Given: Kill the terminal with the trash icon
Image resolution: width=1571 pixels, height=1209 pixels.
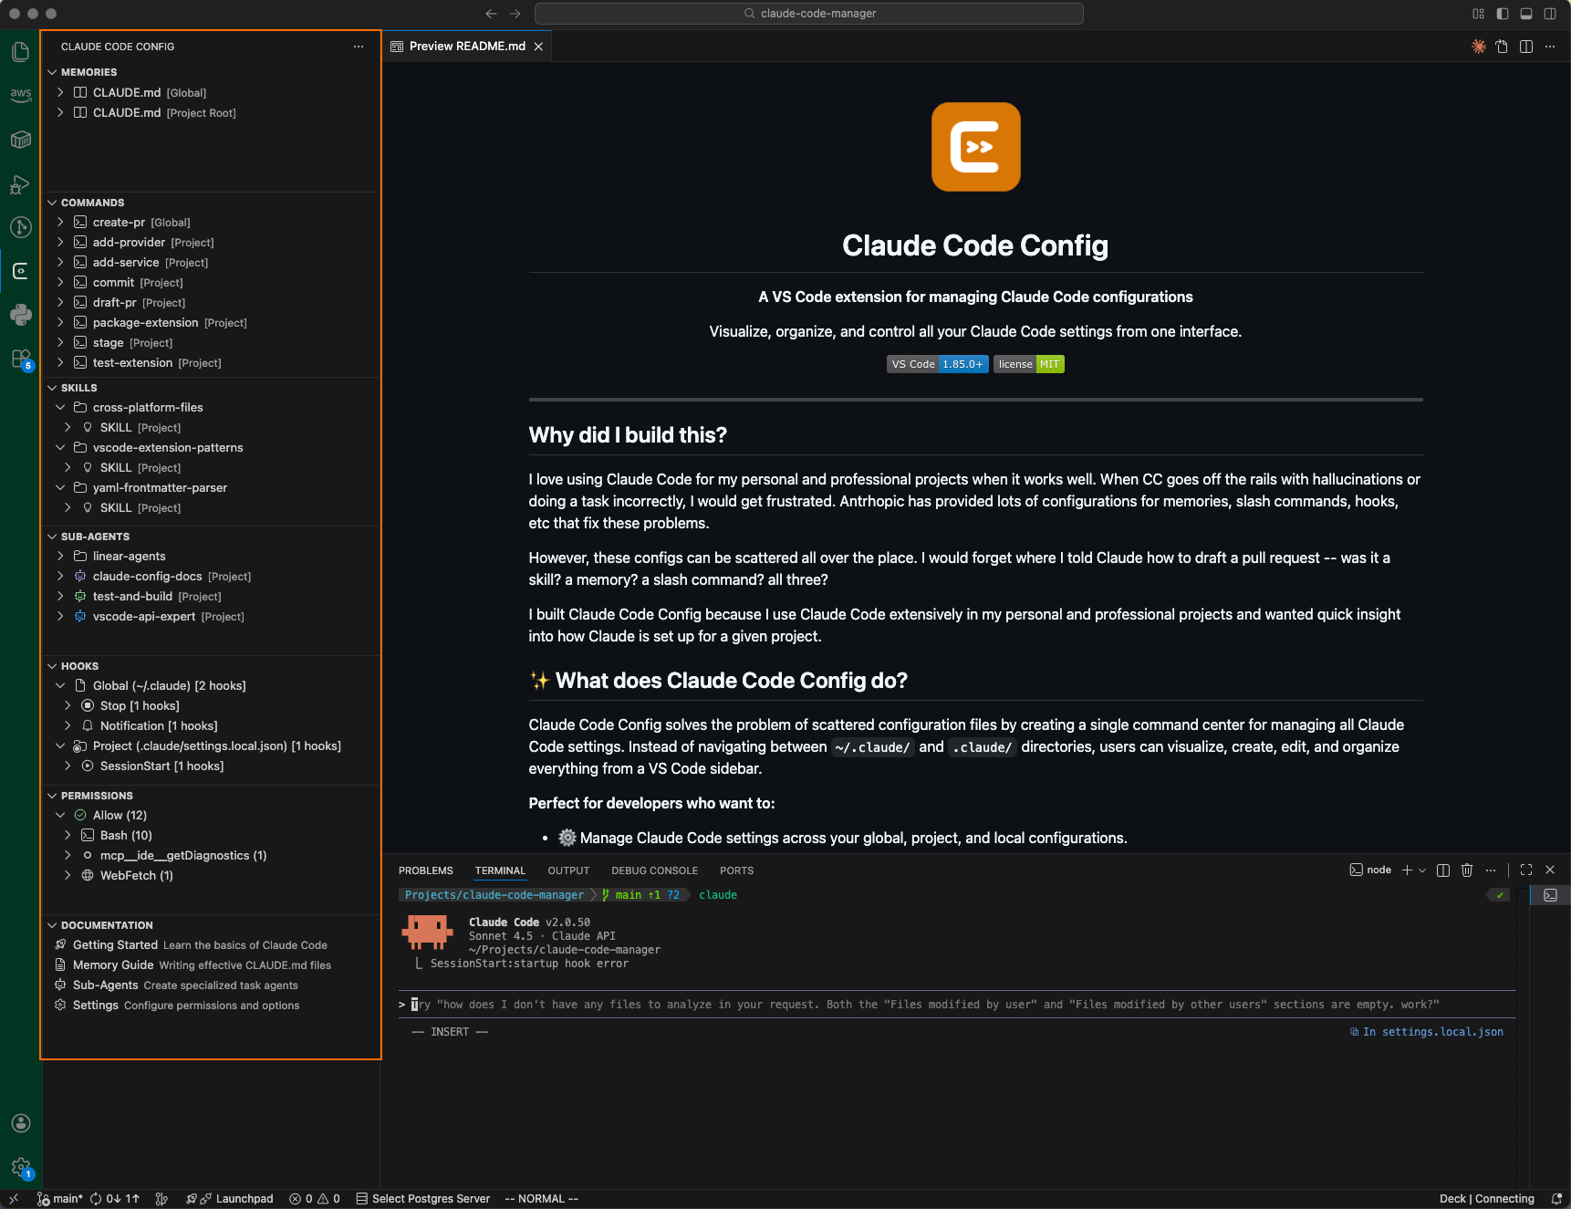Looking at the screenshot, I should pos(1467,870).
